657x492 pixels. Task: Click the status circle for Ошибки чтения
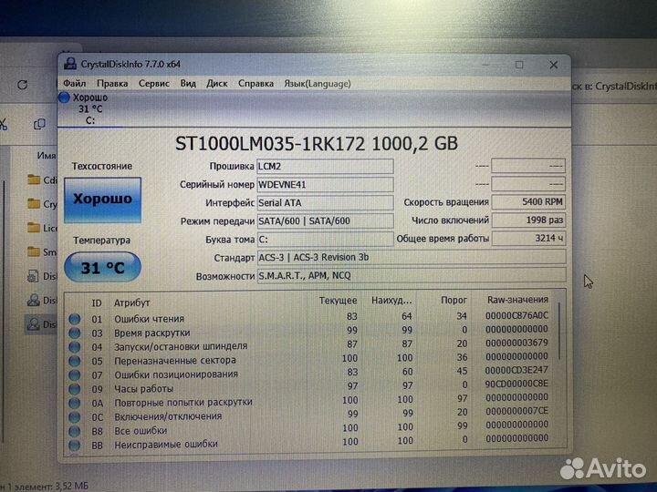coord(75,319)
